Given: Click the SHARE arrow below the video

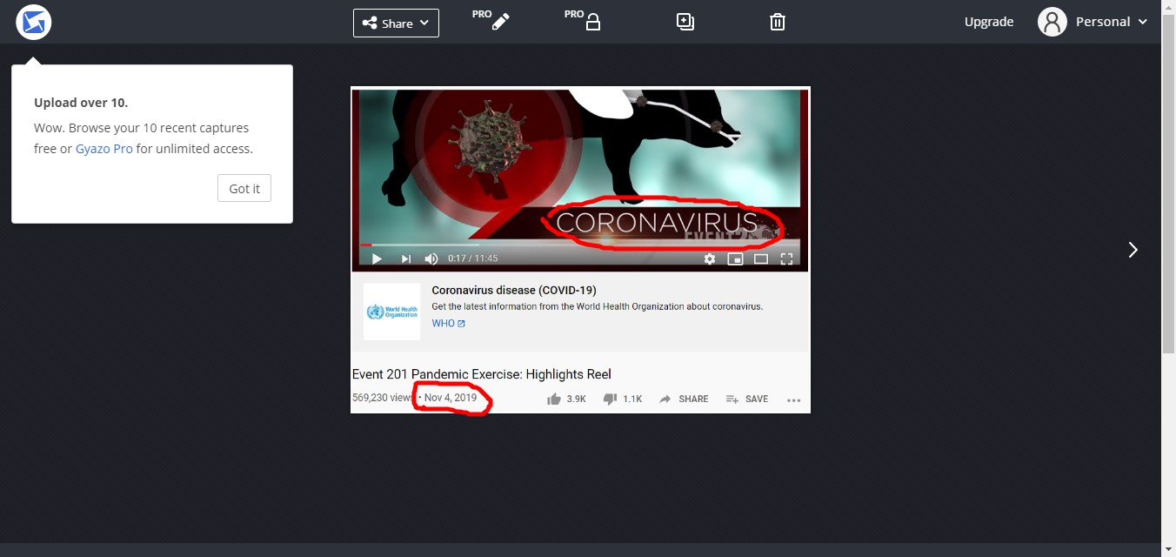Looking at the screenshot, I should pyautogui.click(x=684, y=399).
